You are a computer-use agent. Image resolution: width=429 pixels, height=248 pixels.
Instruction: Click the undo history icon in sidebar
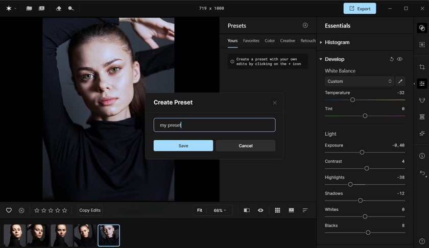(x=423, y=173)
